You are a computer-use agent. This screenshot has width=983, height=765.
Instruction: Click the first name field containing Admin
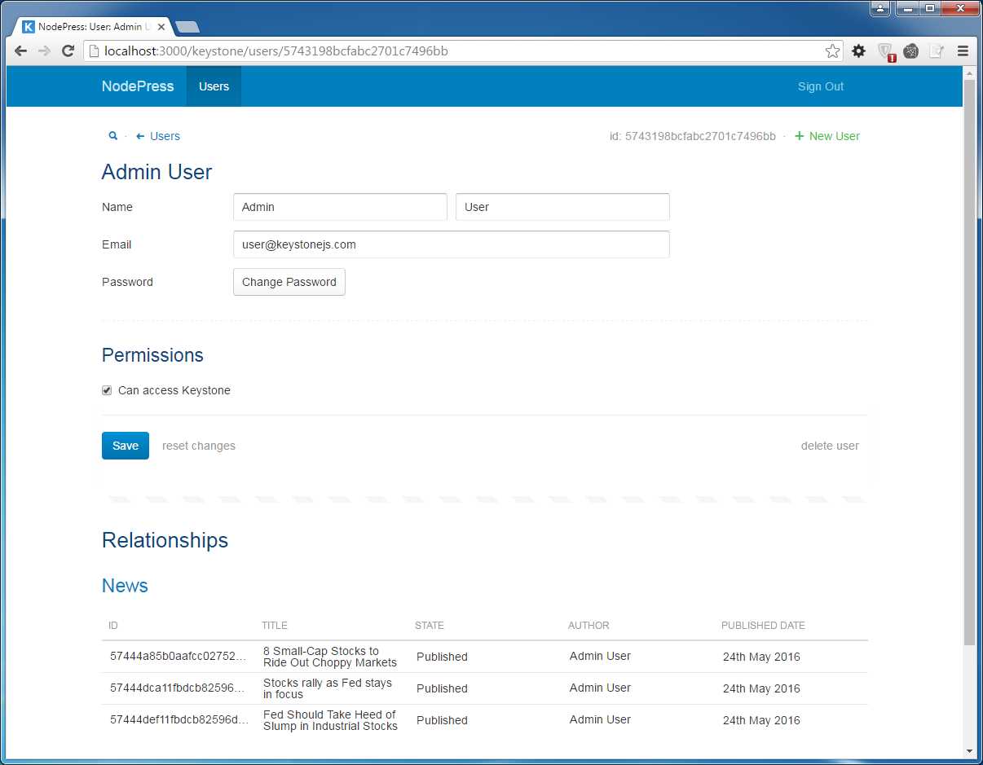click(340, 207)
